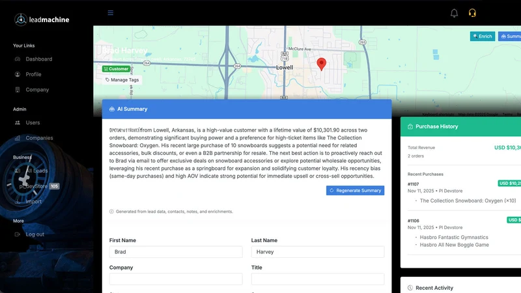Click the Total Revenue amount
Viewport: 521px width, 293px height.
[507, 148]
